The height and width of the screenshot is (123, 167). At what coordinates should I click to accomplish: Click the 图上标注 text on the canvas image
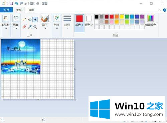pos(14,49)
